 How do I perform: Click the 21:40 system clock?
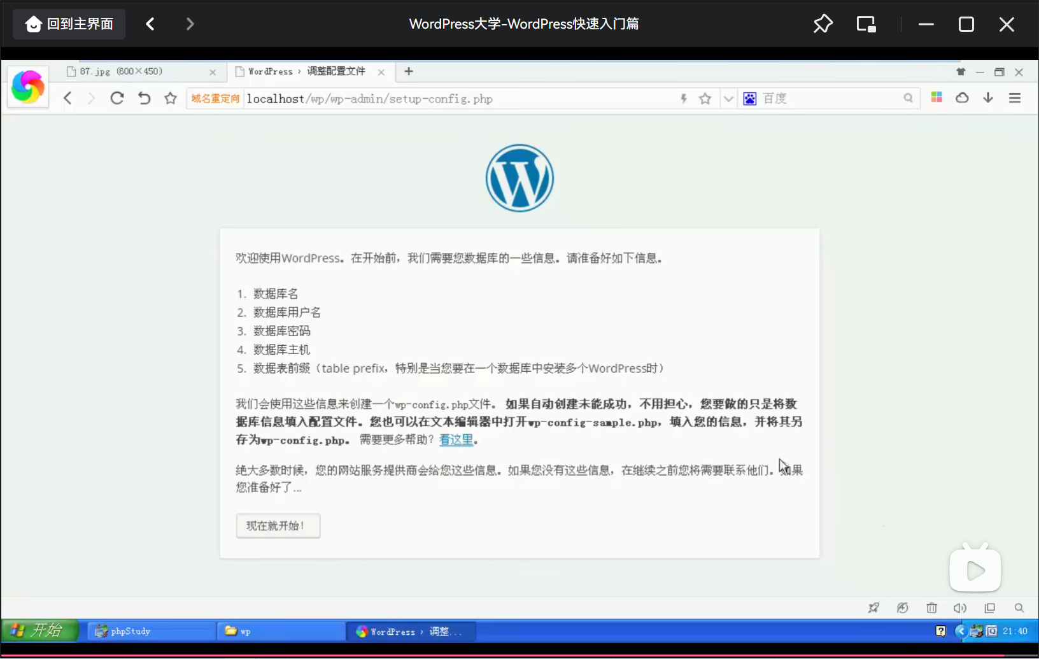pos(1015,631)
